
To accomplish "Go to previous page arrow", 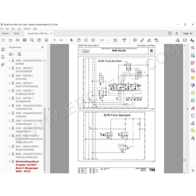I will [39, 40].
